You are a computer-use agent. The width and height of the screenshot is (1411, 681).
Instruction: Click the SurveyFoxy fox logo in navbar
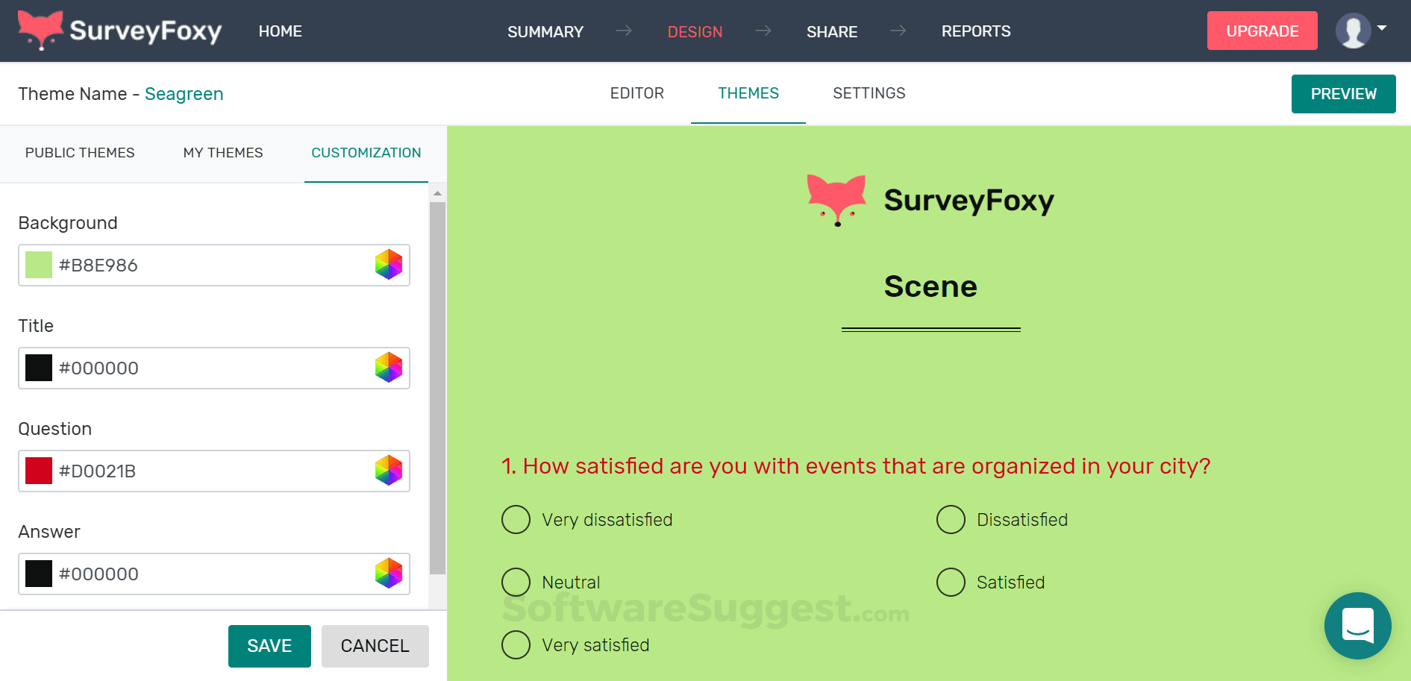tap(40, 30)
